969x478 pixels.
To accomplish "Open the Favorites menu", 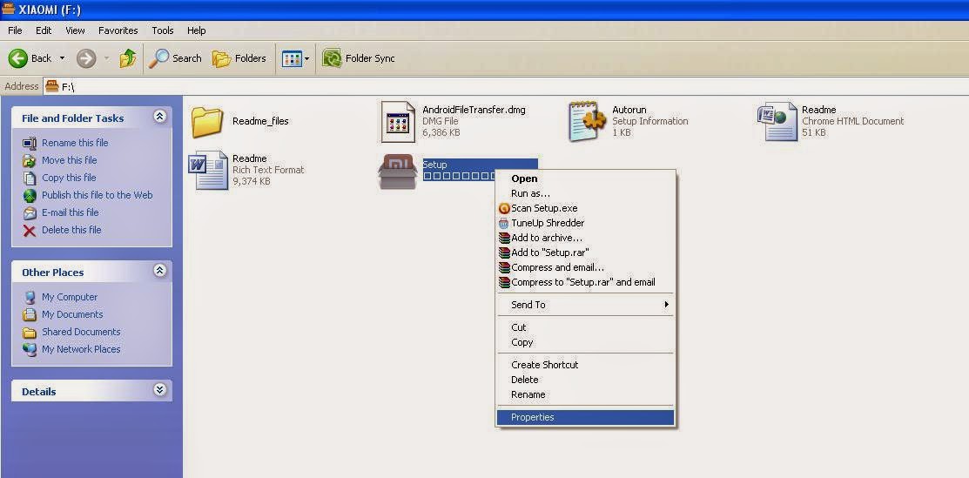I will [x=118, y=30].
